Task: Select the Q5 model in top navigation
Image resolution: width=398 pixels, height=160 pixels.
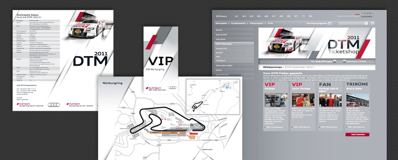Action: tap(289, 16)
